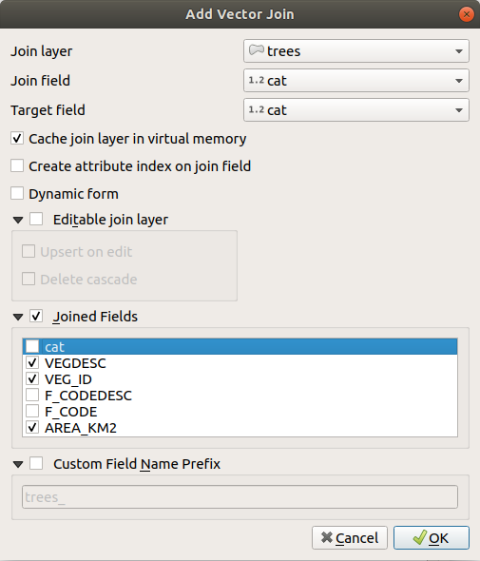Enable the Dynamic form checkbox
The width and height of the screenshot is (480, 561).
(17, 194)
